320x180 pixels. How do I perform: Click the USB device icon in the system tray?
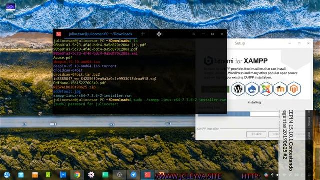pyautogui.click(x=272, y=175)
